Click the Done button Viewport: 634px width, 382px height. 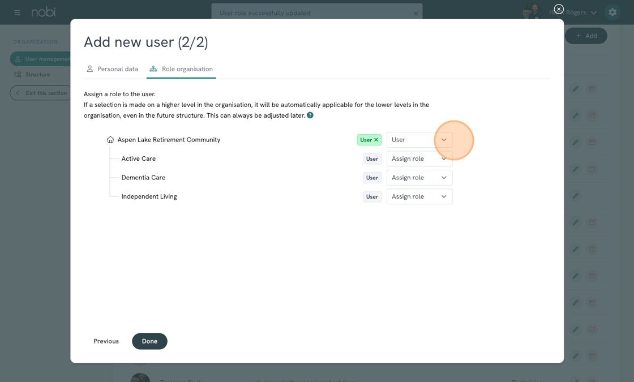click(149, 341)
